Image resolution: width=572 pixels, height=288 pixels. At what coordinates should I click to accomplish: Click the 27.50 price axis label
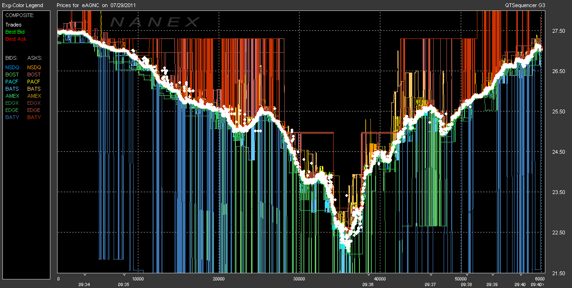click(x=558, y=31)
